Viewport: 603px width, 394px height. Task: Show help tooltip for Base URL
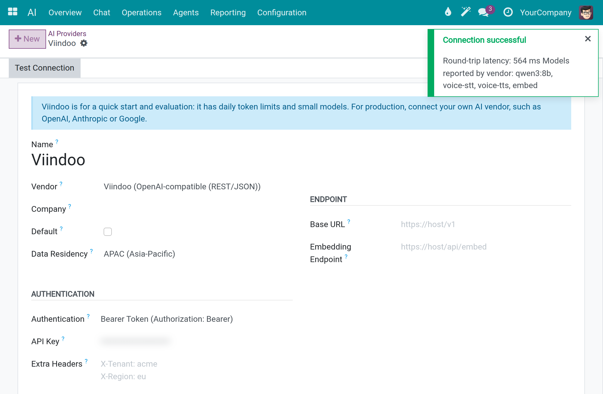[349, 221]
